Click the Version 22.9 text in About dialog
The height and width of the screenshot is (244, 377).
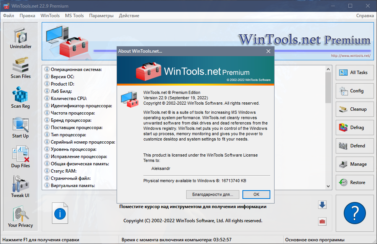(x=175, y=98)
